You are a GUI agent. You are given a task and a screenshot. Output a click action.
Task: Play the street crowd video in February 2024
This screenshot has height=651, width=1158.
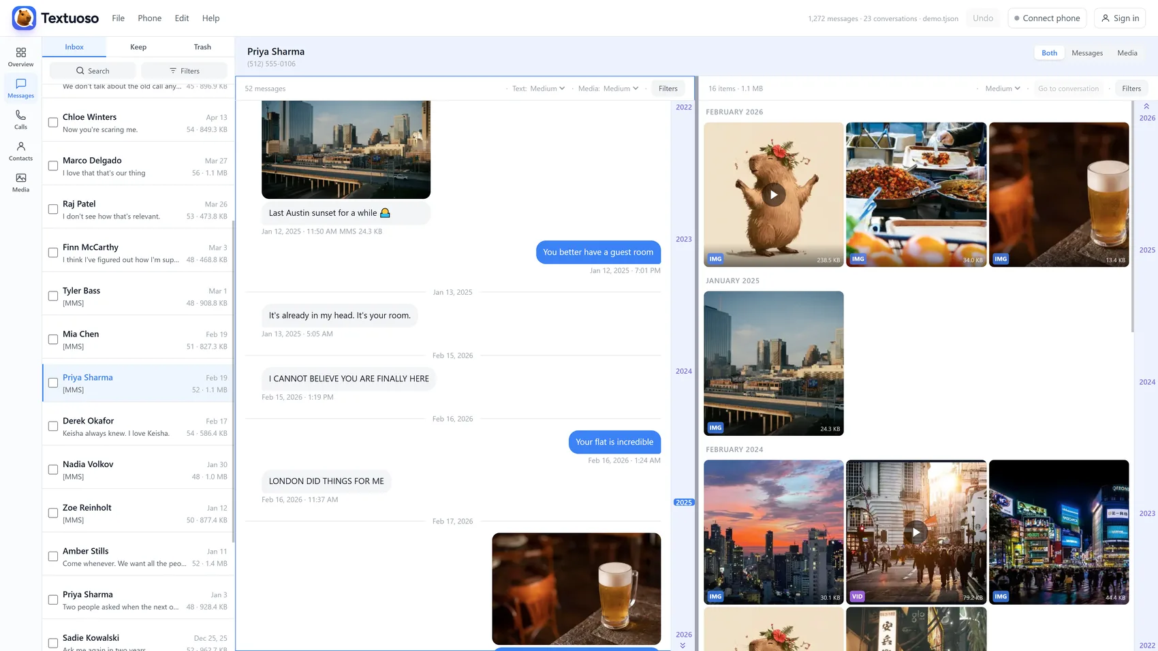point(916,533)
